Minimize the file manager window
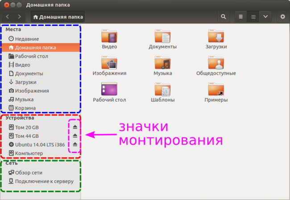 [x=13, y=5]
